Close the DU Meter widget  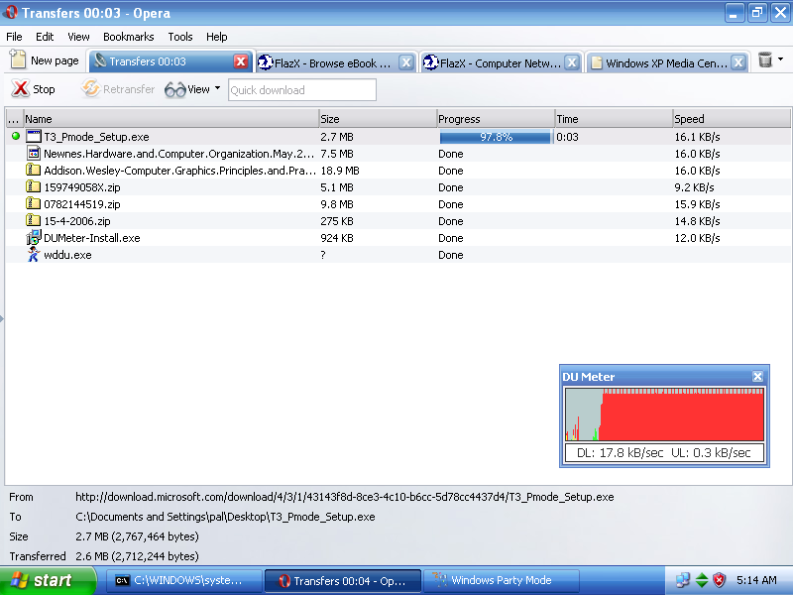click(x=758, y=377)
